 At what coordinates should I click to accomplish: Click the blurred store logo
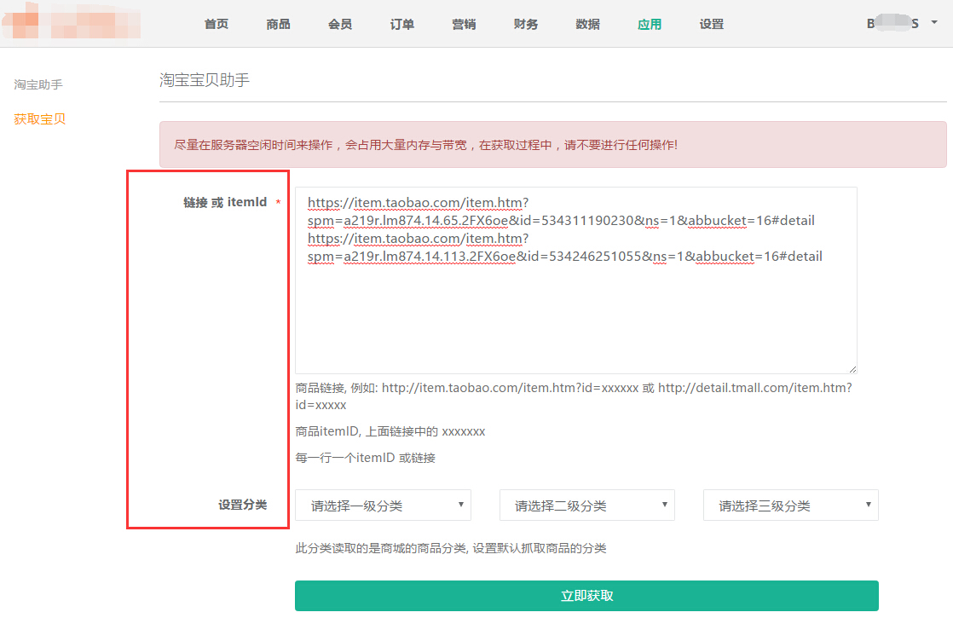click(x=70, y=24)
